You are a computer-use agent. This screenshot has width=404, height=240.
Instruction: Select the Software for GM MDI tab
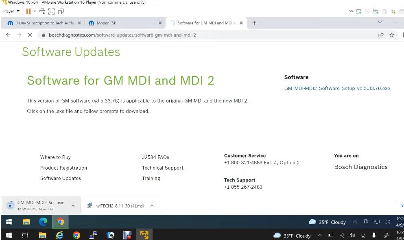pos(206,23)
